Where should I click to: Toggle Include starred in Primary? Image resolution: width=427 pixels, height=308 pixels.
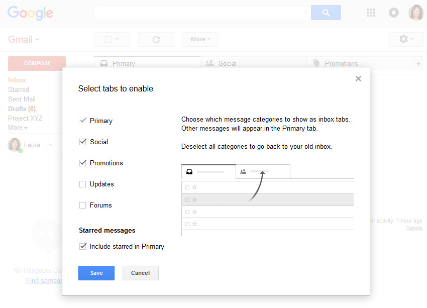[x=83, y=247]
